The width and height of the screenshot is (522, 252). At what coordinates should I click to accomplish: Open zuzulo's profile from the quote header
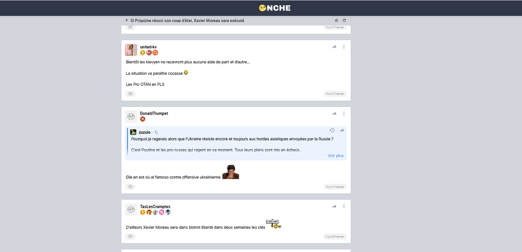point(144,132)
